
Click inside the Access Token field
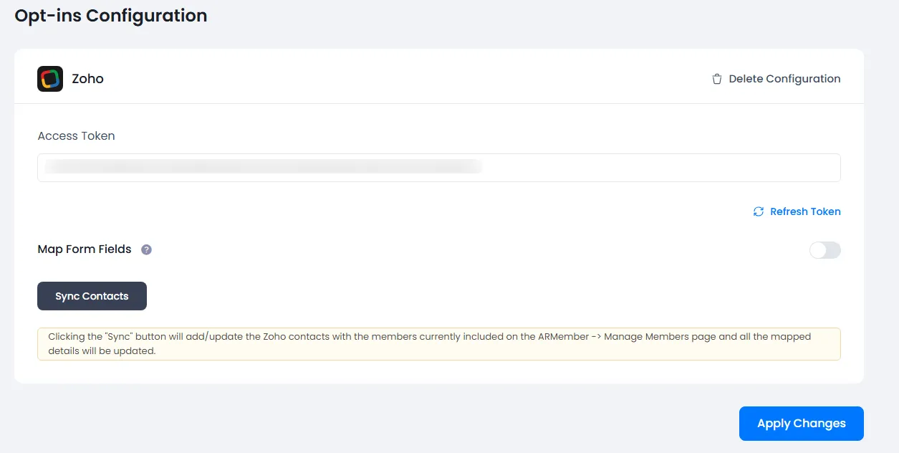pos(438,167)
